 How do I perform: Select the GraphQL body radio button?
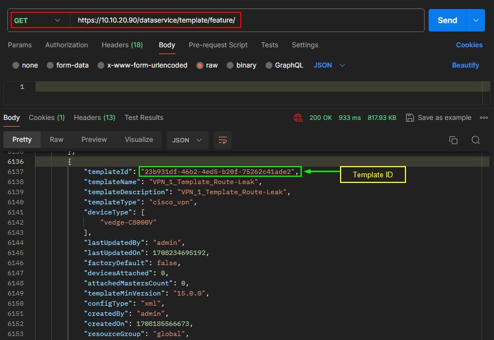[x=269, y=65]
